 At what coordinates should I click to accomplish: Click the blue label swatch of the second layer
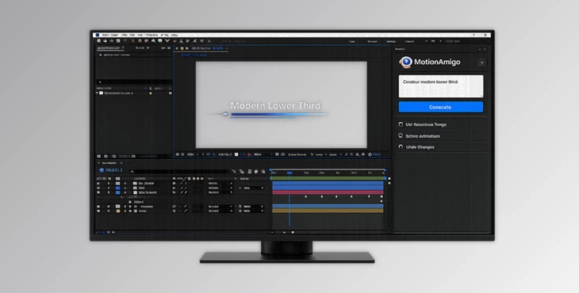(118, 188)
